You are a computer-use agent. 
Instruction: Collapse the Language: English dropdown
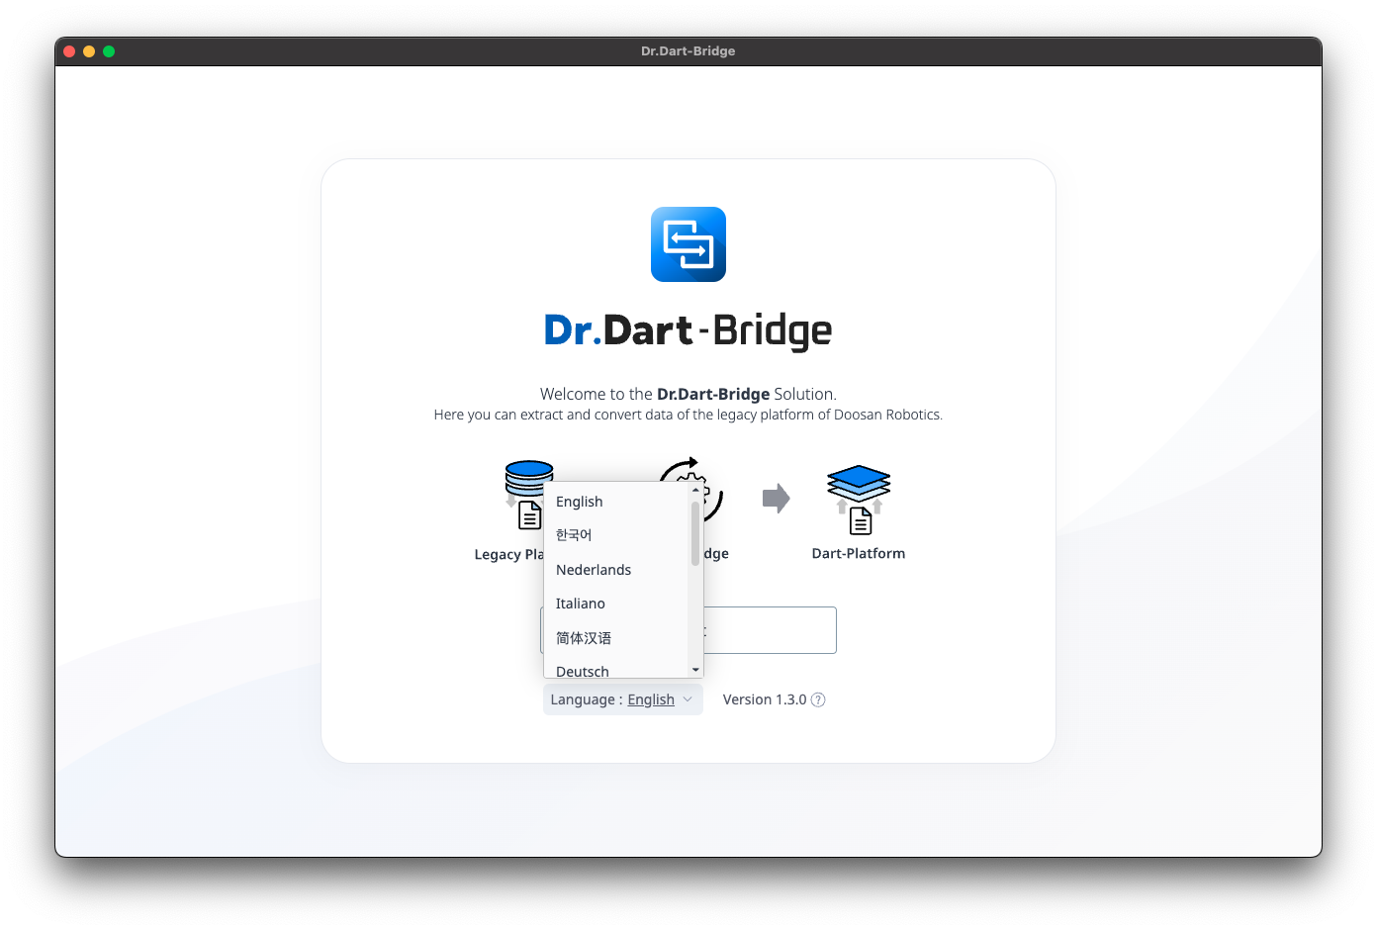621,699
